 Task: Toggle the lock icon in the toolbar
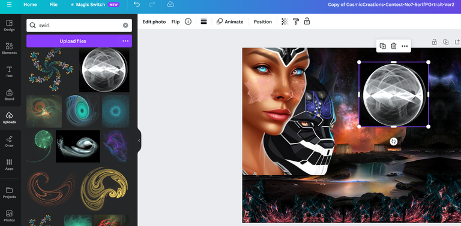[307, 22]
